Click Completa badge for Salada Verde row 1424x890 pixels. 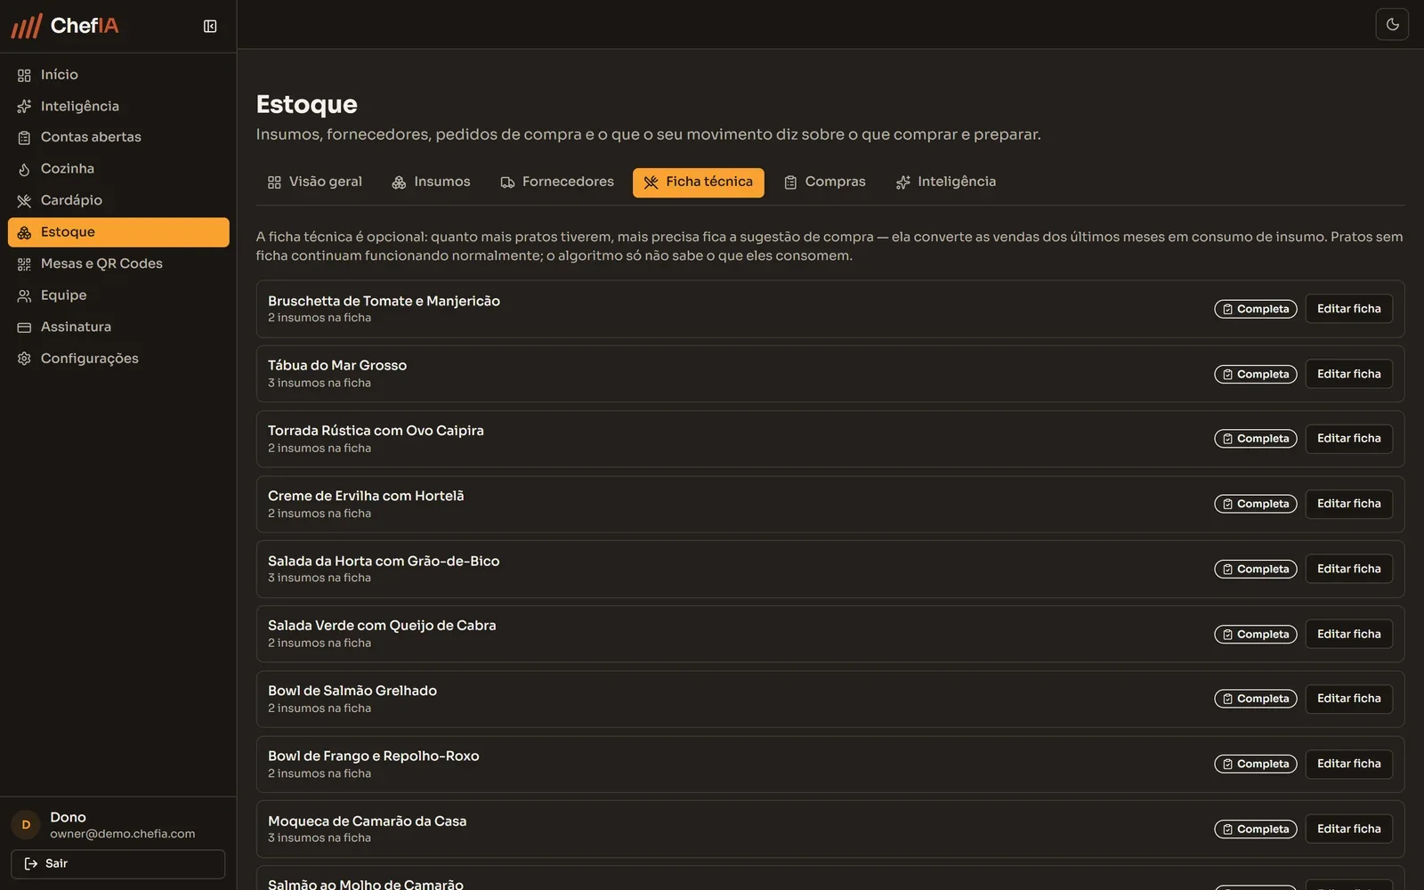tap(1256, 635)
